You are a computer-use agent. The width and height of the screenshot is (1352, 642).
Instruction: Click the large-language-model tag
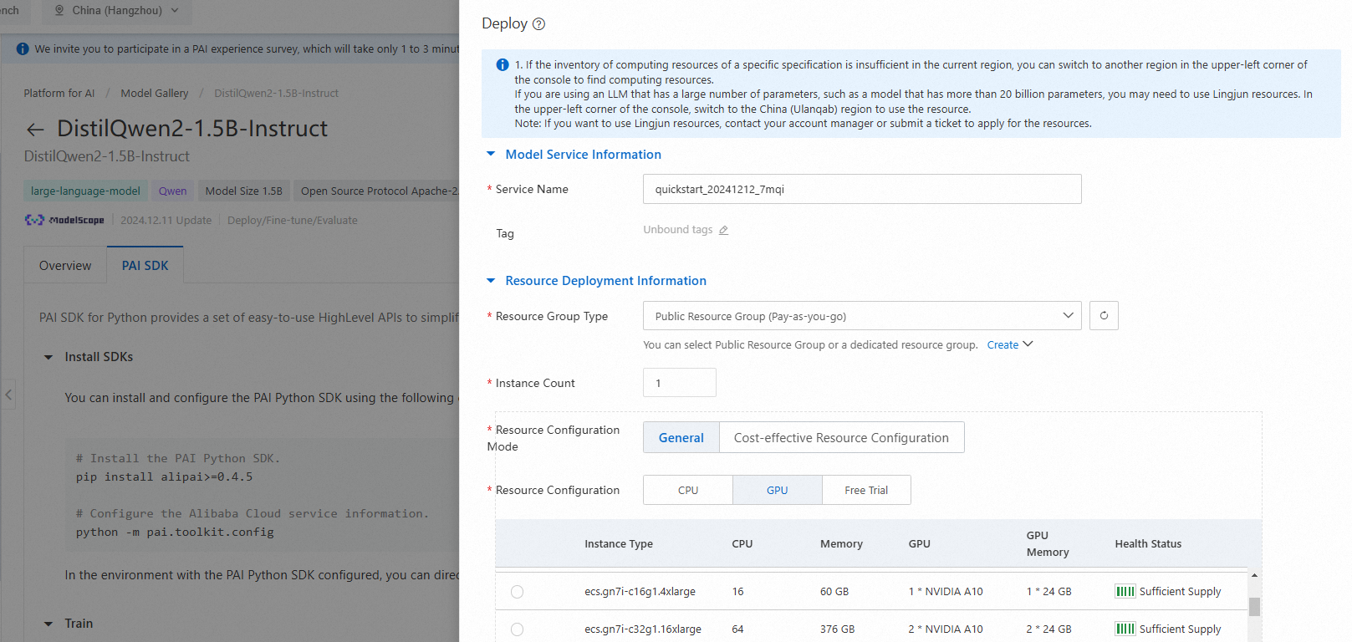(x=85, y=191)
